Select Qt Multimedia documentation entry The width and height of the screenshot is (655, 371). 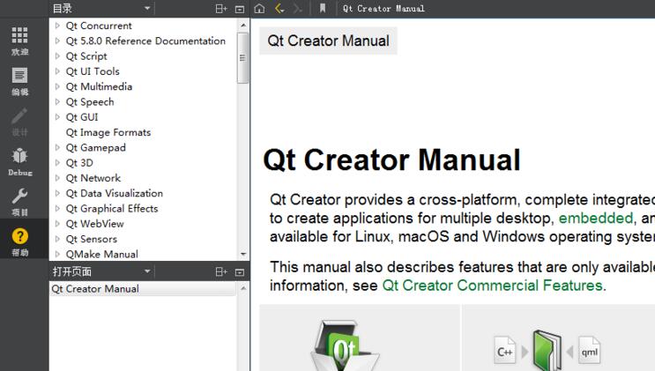coord(99,87)
